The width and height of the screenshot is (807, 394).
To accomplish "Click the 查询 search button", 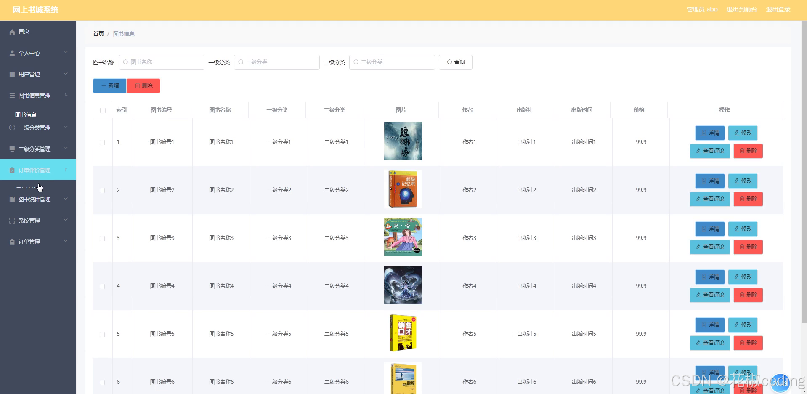I will [x=456, y=62].
